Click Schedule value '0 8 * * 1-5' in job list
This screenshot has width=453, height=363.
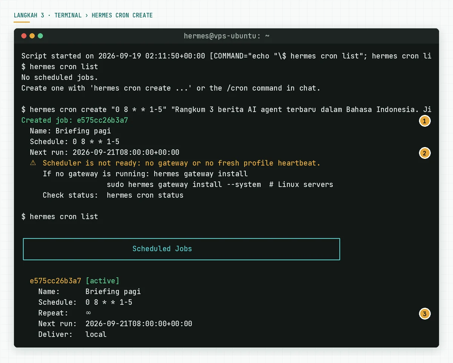pos(109,302)
